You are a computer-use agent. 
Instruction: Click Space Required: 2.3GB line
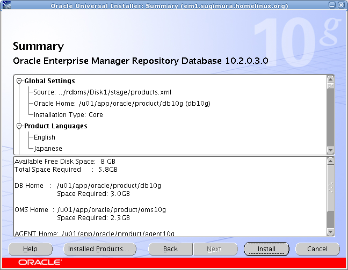pos(93,218)
